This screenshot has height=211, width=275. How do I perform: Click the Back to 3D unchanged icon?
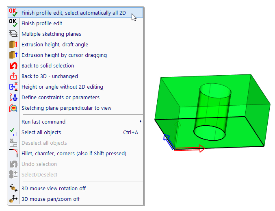[x=13, y=76]
